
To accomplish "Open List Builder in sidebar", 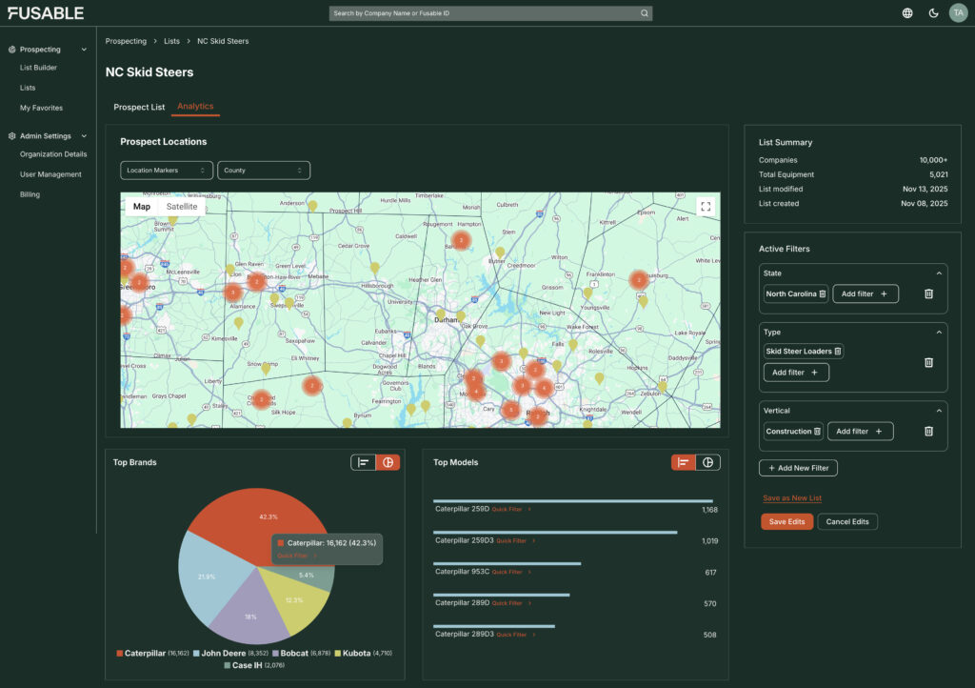I will [x=38, y=68].
